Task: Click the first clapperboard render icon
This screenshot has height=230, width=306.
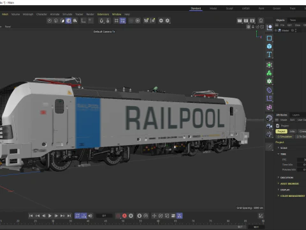Action: coord(240,20)
